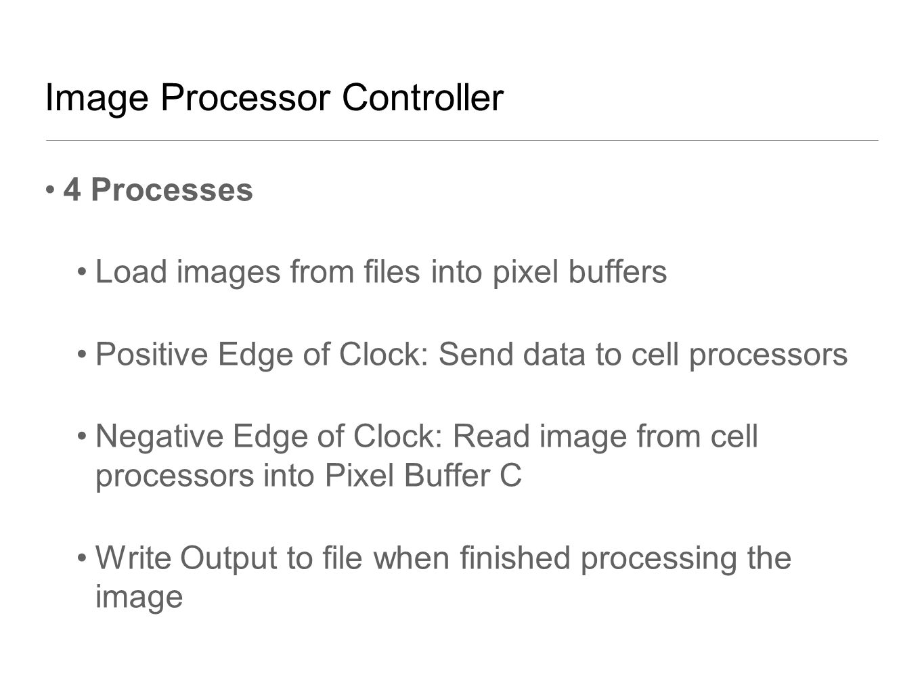Click bullet before Write Output line
This screenshot has height=693, width=924.
[83, 558]
